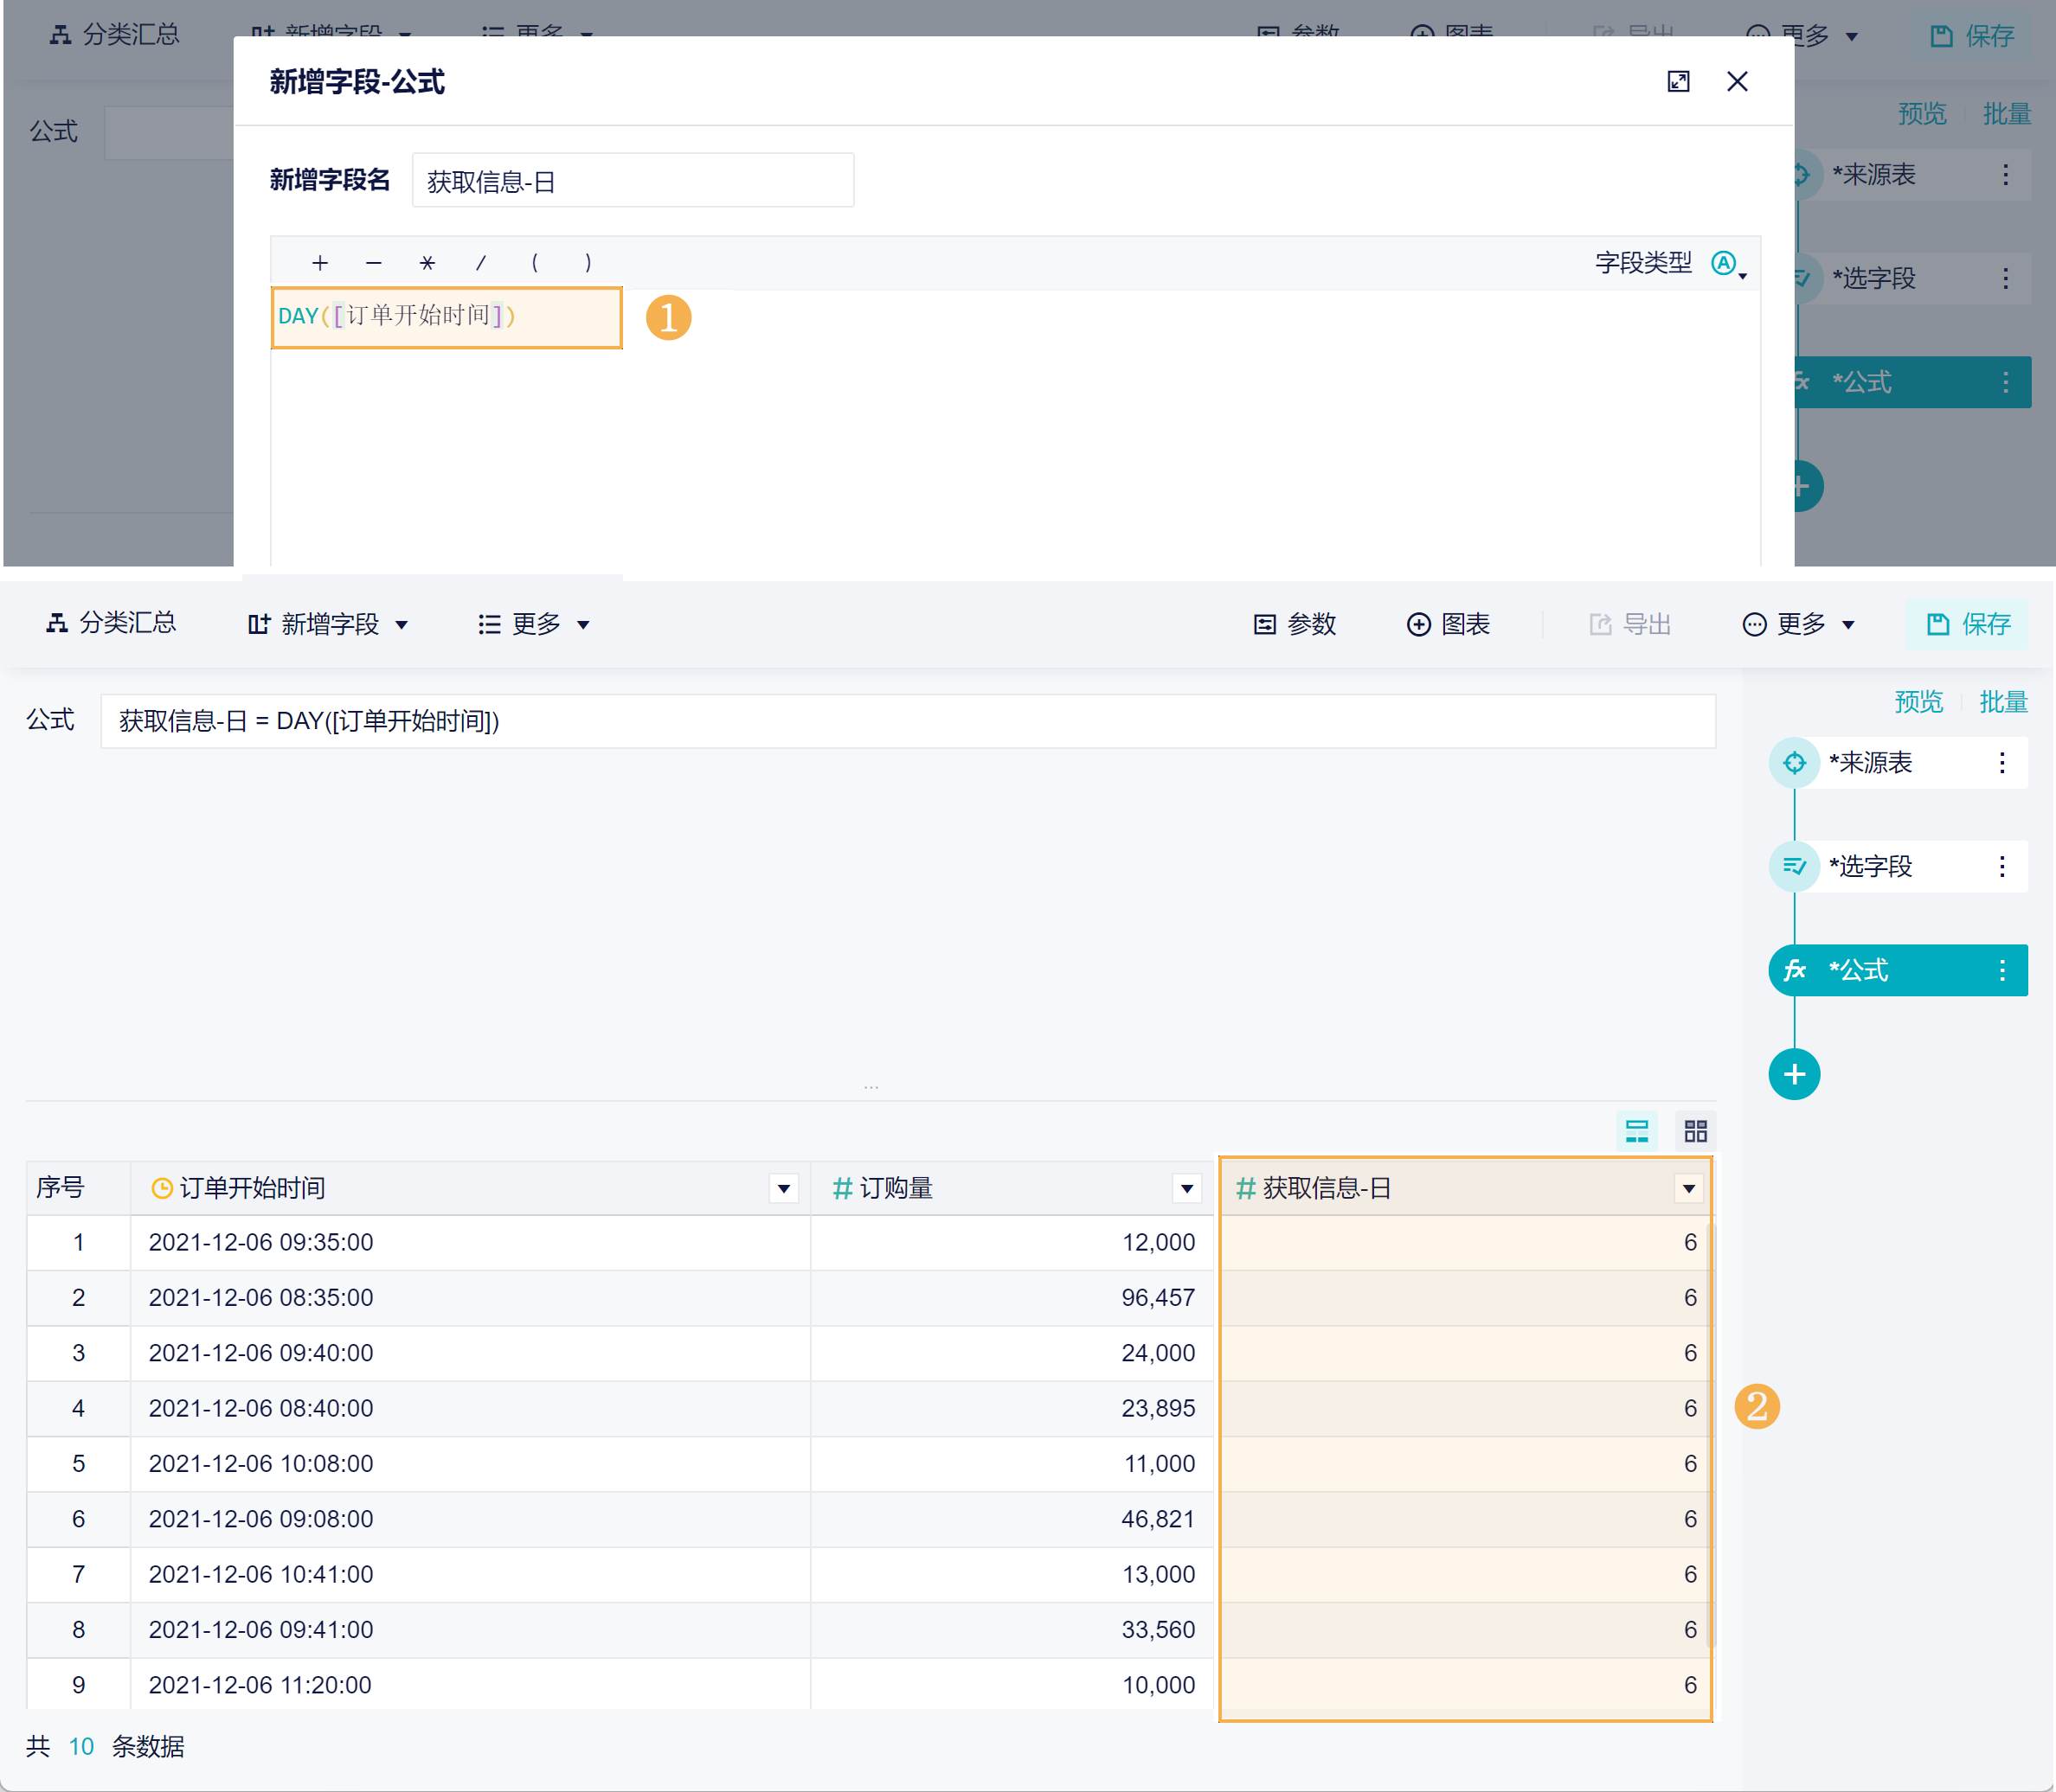Click the 参数 parameters toolbar button
The width and height of the screenshot is (2056, 1792).
click(1295, 625)
